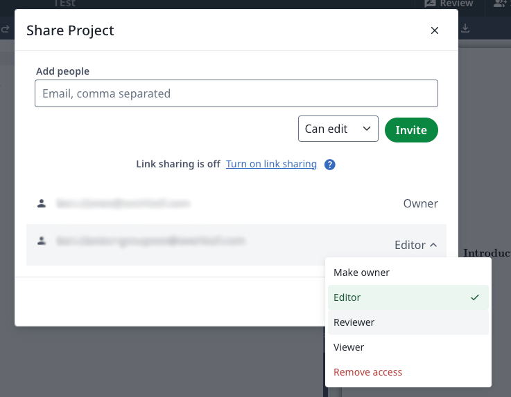Click the Share Project dialog title

coord(70,30)
